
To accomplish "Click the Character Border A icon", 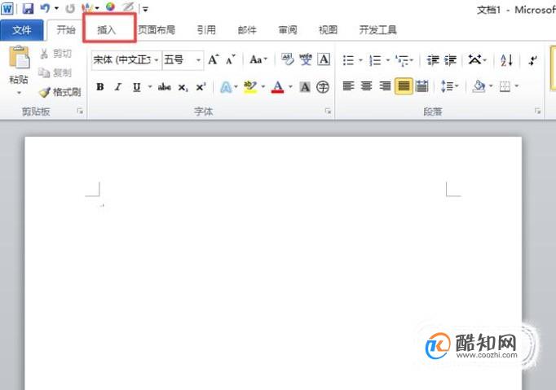I will [x=324, y=59].
